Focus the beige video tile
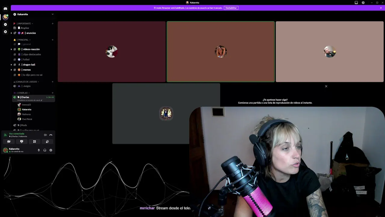 (330, 52)
